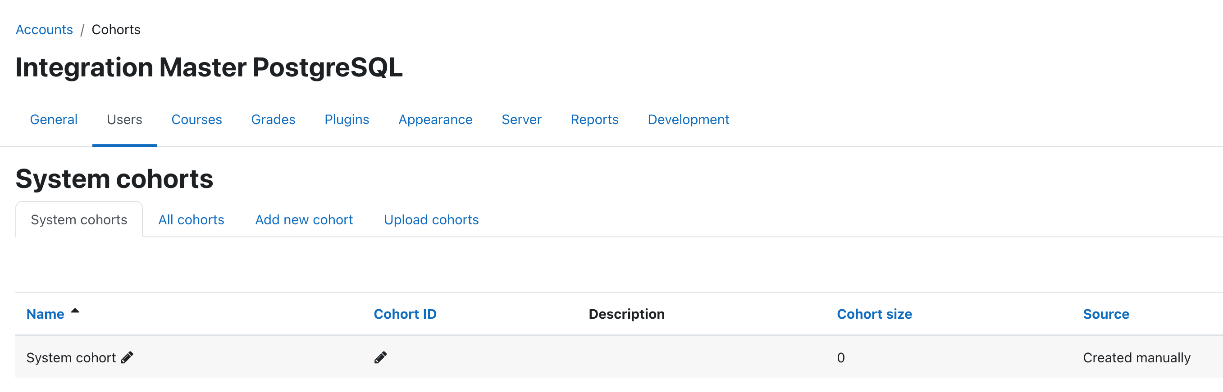
Task: Click the System cohort name cell
Action: coord(71,357)
